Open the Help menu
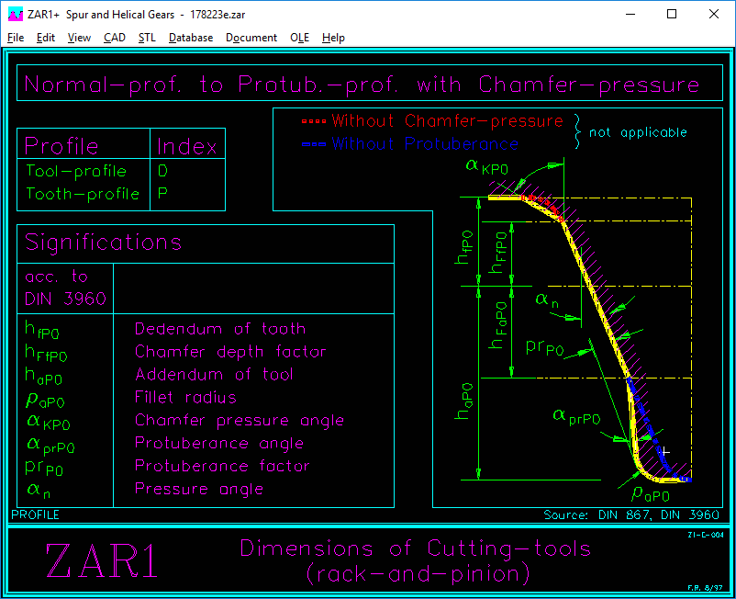736x599 pixels. click(x=333, y=38)
